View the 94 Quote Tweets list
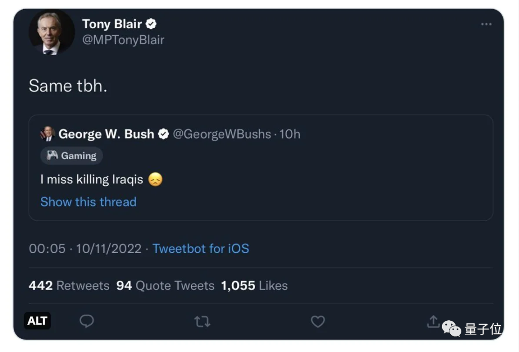This screenshot has height=352, width=519. 165,286
